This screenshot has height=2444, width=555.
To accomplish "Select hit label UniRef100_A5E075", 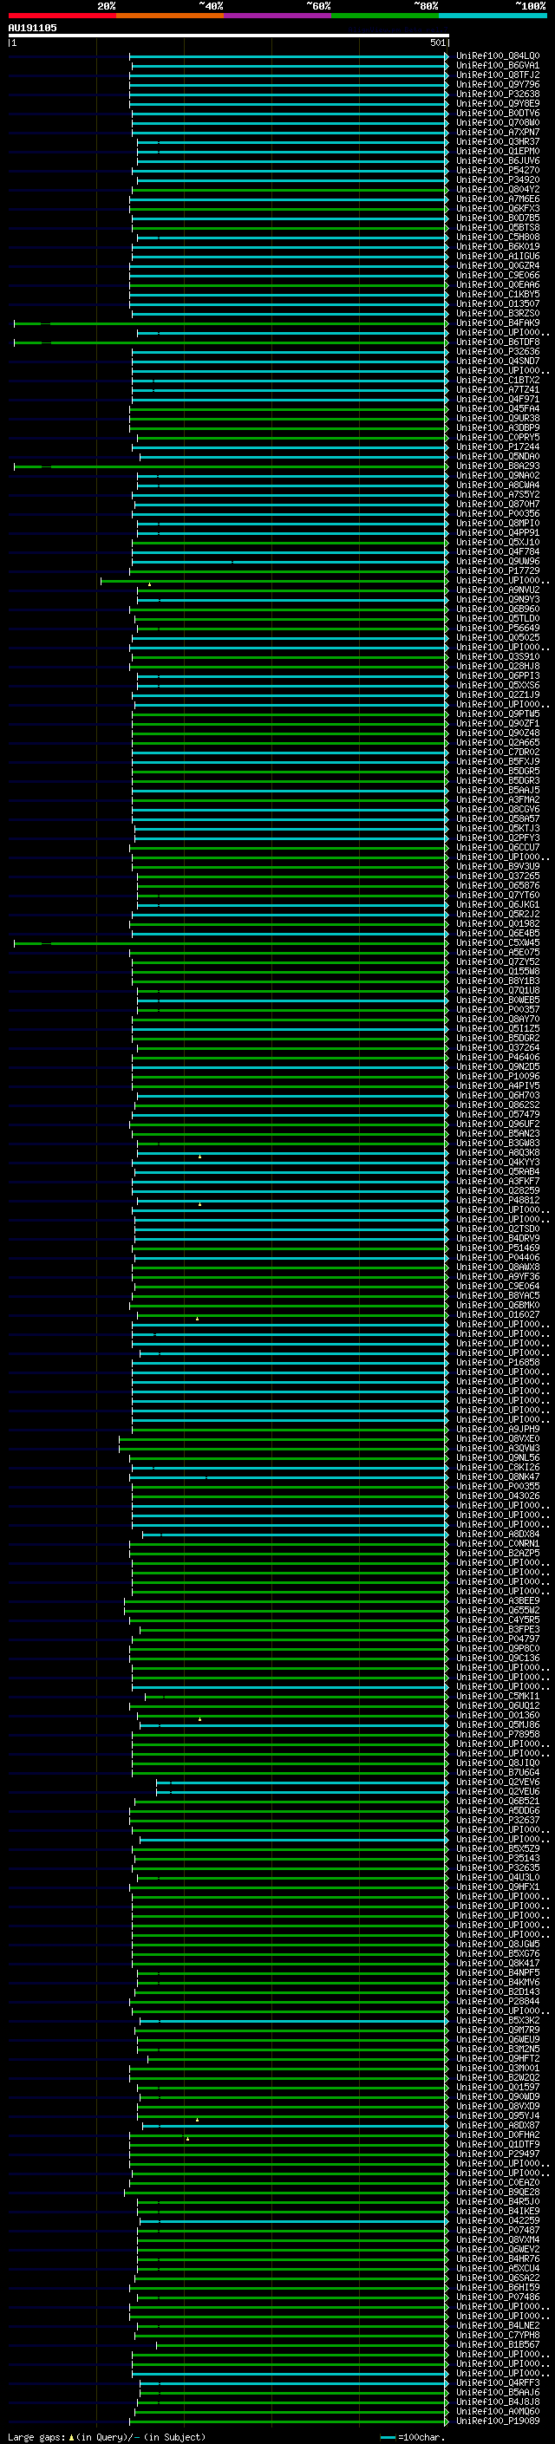I will [x=498, y=953].
